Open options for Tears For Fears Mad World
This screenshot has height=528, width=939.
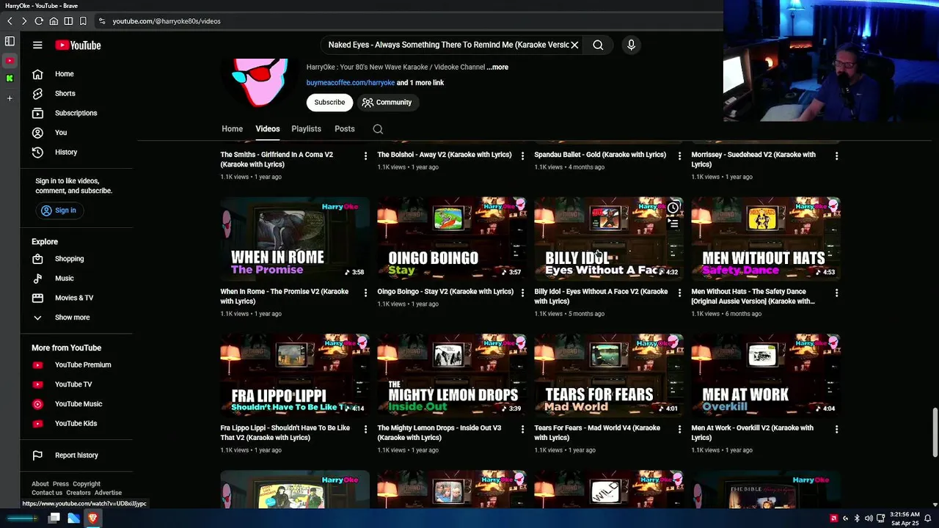tap(679, 429)
